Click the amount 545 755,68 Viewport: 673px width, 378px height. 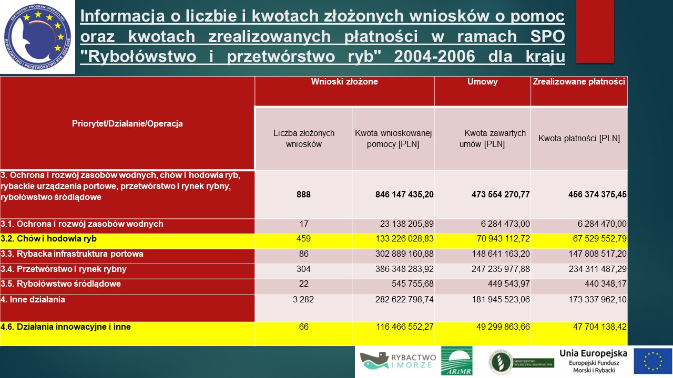click(x=413, y=284)
